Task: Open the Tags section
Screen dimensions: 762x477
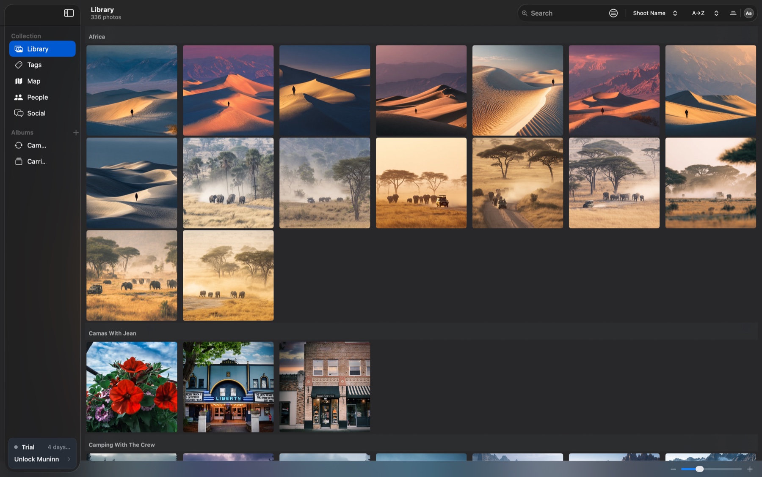Action: (42, 65)
